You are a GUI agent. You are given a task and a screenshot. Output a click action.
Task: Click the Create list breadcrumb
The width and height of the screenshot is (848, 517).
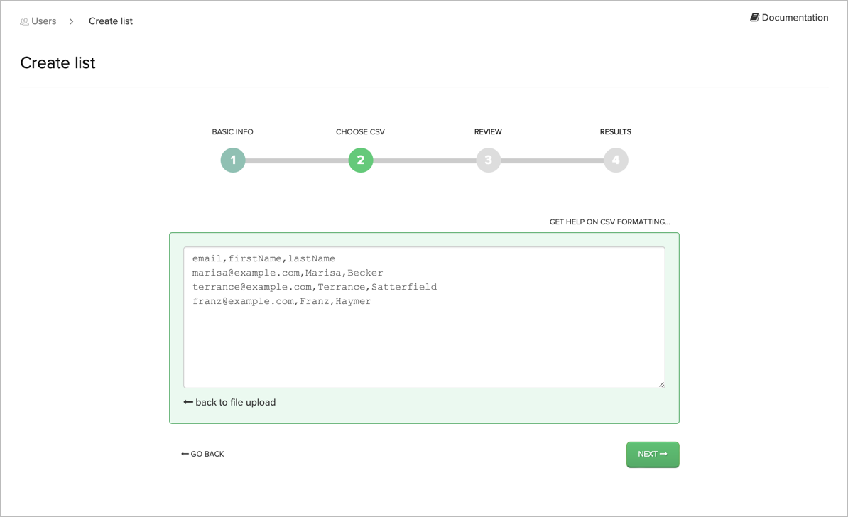pos(110,21)
